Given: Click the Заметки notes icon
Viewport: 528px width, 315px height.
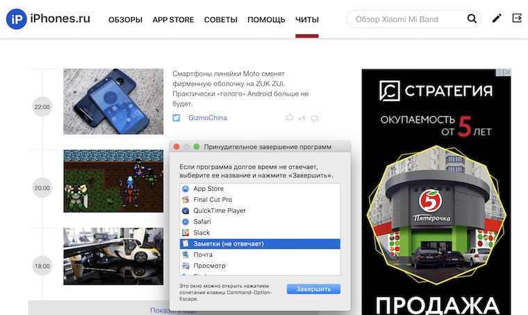Looking at the screenshot, I should (x=185, y=244).
